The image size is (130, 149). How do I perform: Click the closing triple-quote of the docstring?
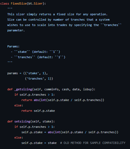[x=10, y=62]
